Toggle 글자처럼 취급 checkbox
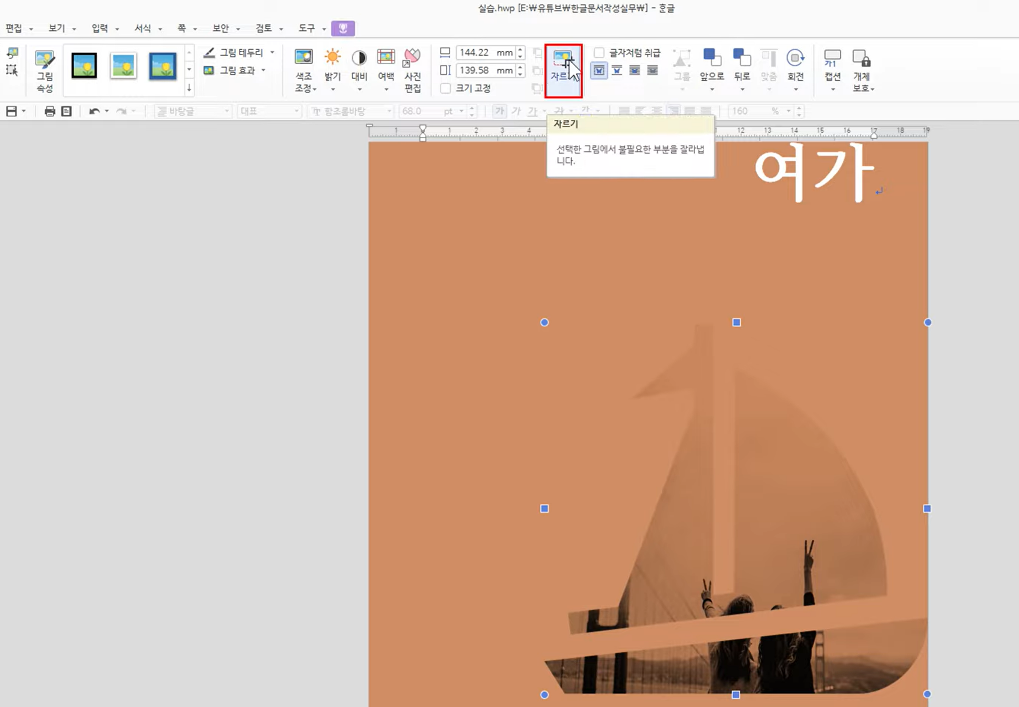The height and width of the screenshot is (707, 1019). pyautogui.click(x=600, y=53)
